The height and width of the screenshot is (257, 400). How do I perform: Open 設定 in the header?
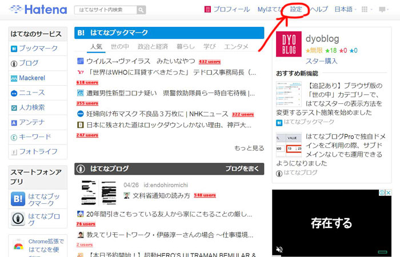click(x=296, y=10)
